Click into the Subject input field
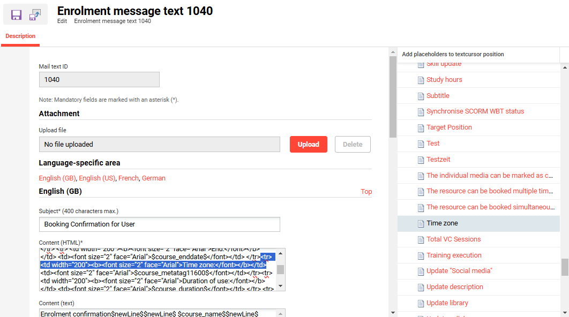Viewport: 569px width, 317px height. point(159,224)
